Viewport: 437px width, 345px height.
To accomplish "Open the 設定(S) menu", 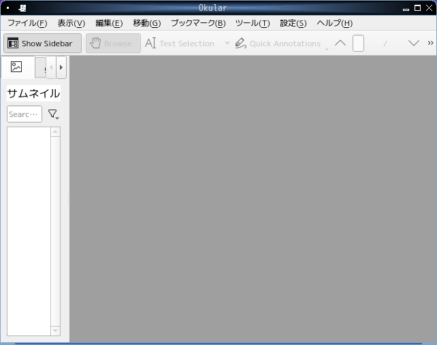I will point(293,23).
